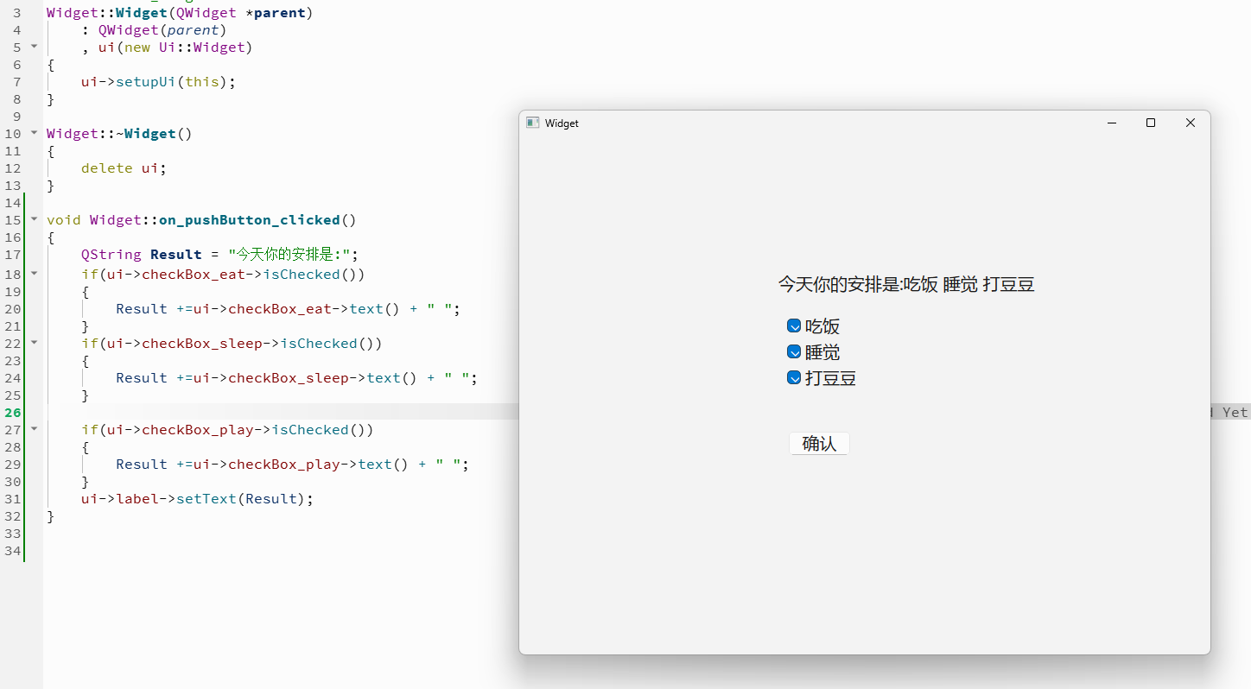Maximize the Widget window

1151,123
